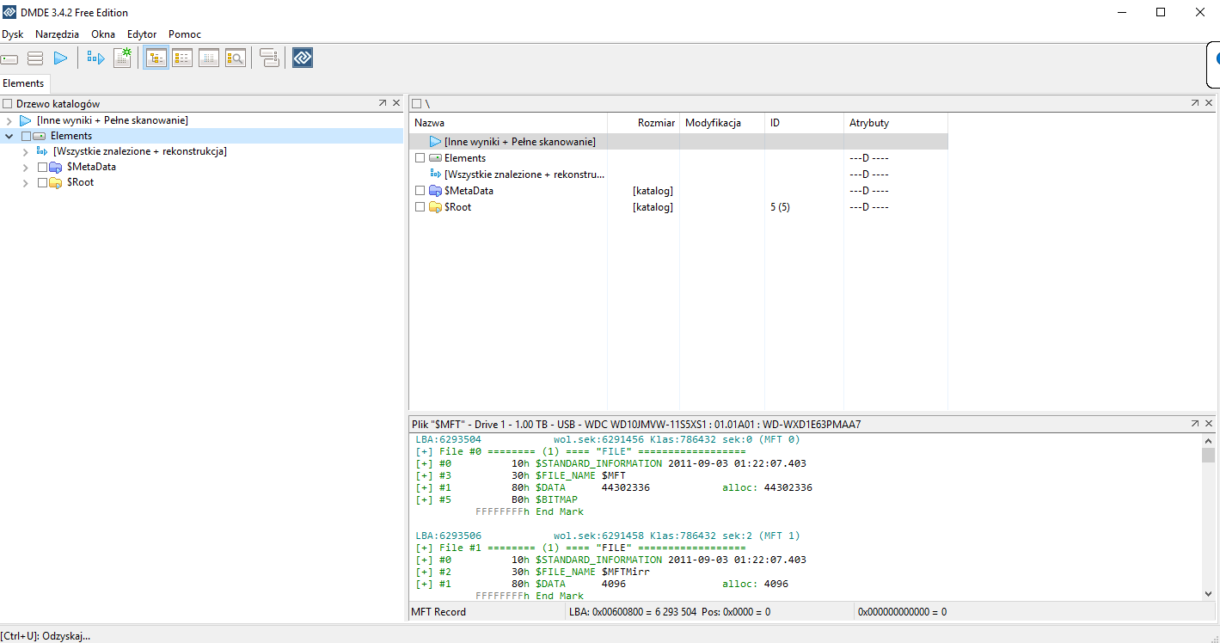Screen dimensions: 1220x643
Task: Expand [+] on File #0 record line
Action: click(x=424, y=451)
